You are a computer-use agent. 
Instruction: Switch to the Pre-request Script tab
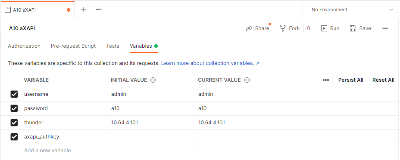73,46
